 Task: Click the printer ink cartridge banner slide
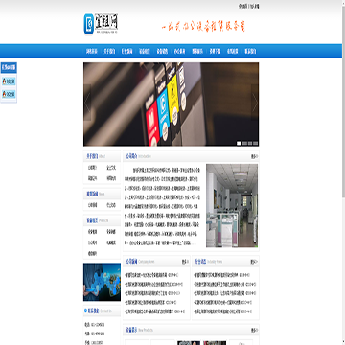(172, 104)
